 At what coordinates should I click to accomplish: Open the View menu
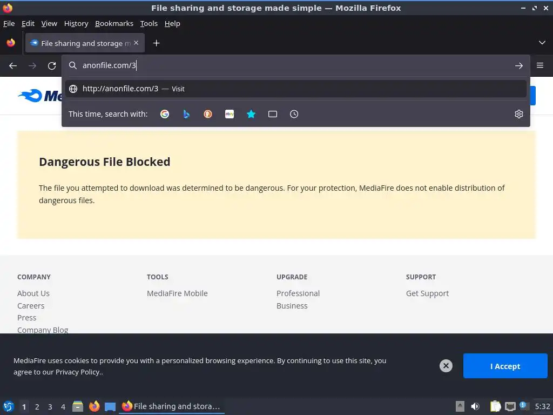click(49, 24)
